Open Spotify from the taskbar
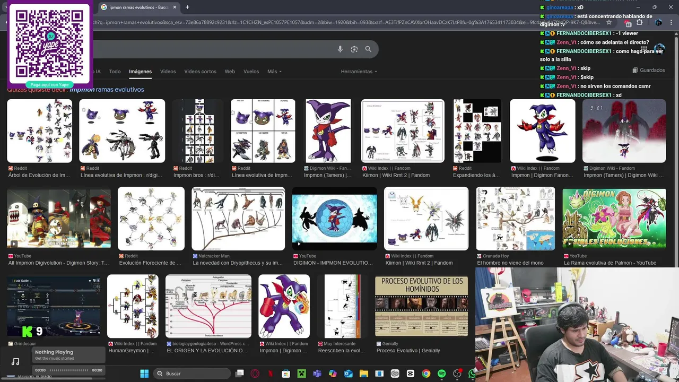This screenshot has height=382, width=679. coord(442,374)
